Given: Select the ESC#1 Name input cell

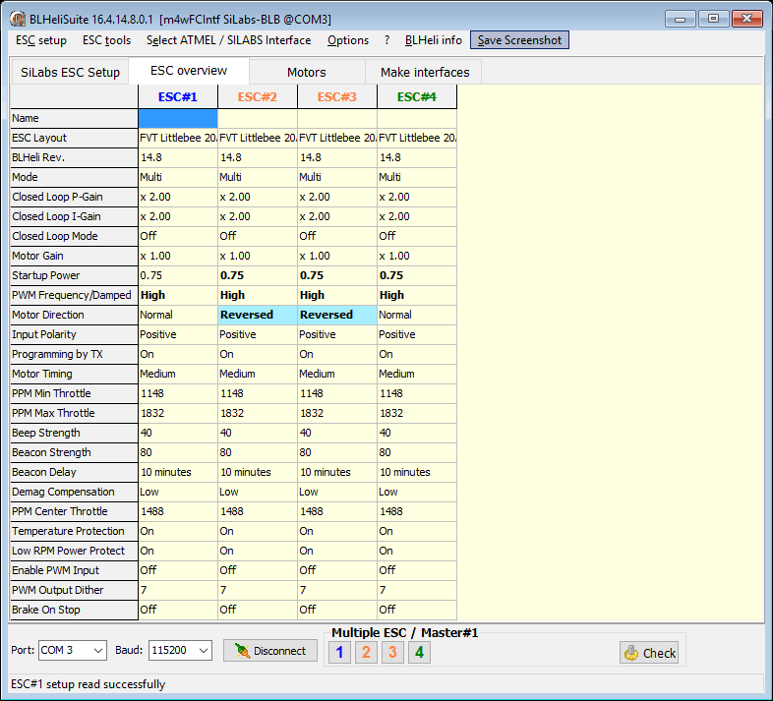Looking at the screenshot, I should pos(178,118).
